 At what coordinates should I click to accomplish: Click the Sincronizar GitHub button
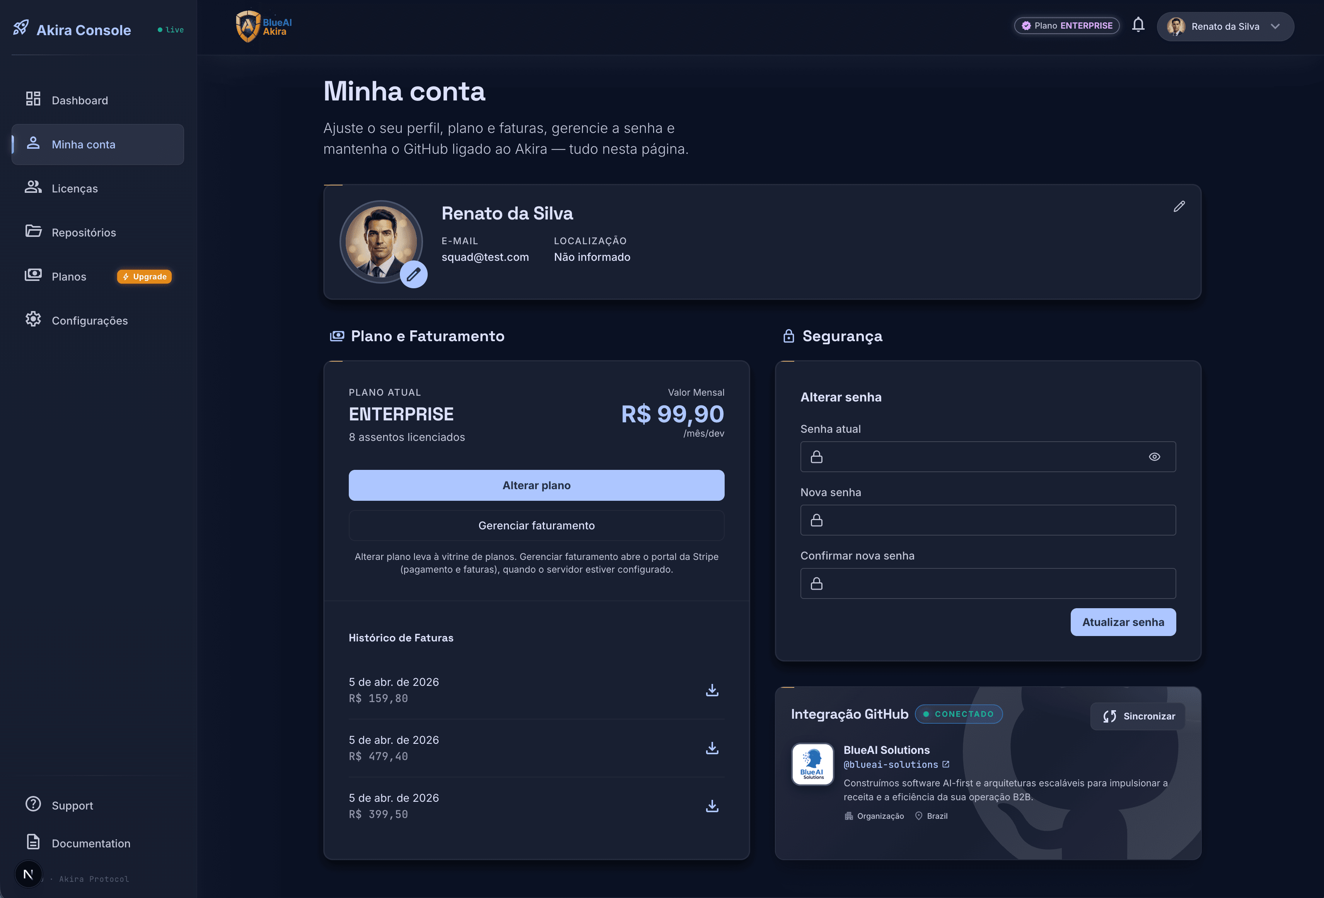[1138, 716]
